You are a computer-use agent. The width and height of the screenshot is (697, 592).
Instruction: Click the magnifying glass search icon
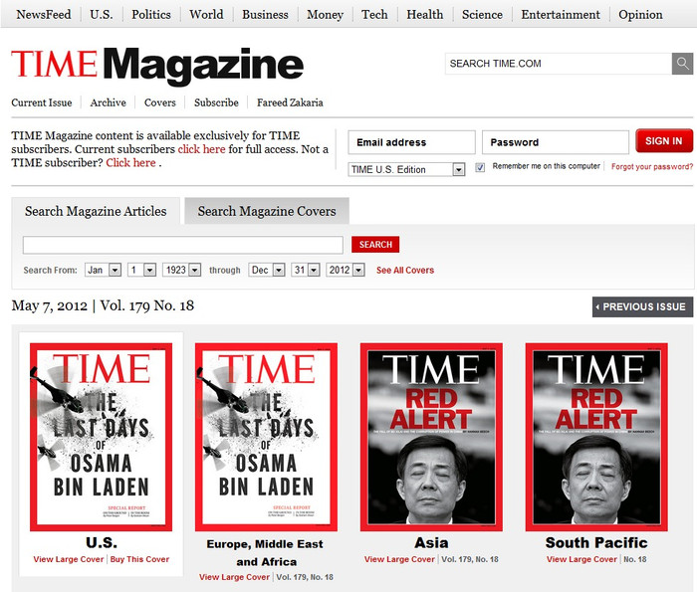[682, 64]
